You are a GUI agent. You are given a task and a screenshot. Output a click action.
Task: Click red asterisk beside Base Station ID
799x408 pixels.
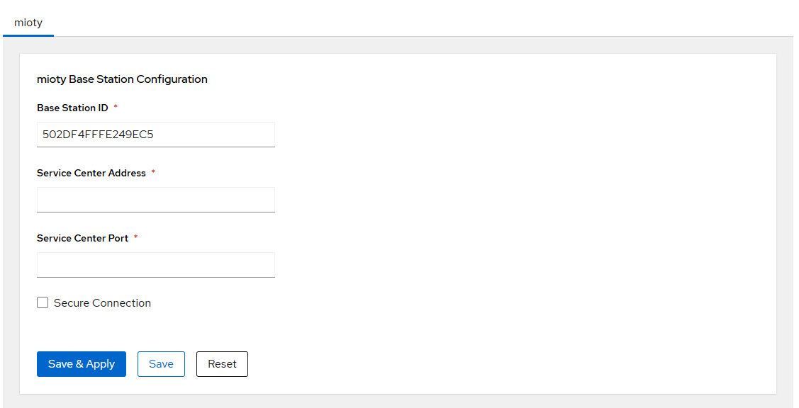(116, 108)
